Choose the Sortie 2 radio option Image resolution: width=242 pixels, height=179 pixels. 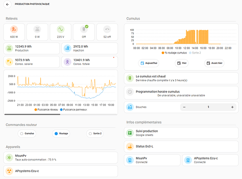pos(95,134)
